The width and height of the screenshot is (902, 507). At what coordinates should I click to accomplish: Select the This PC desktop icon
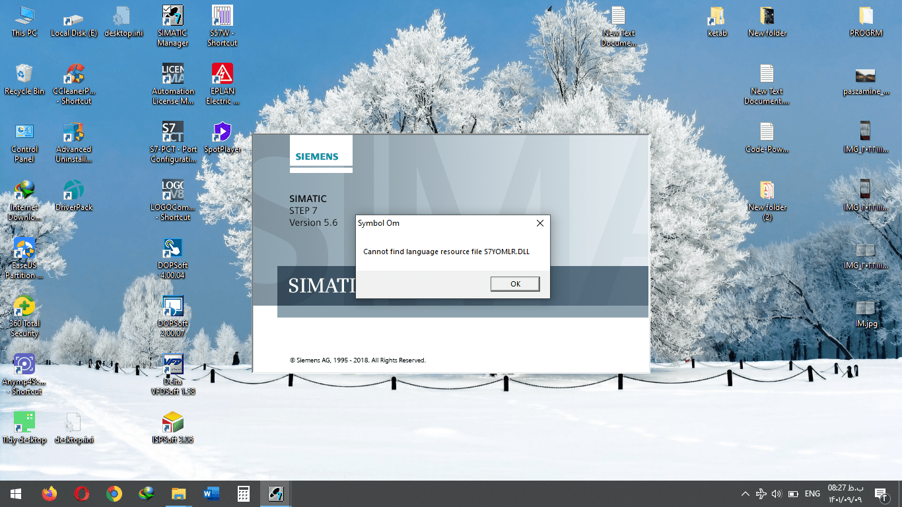[x=24, y=21]
